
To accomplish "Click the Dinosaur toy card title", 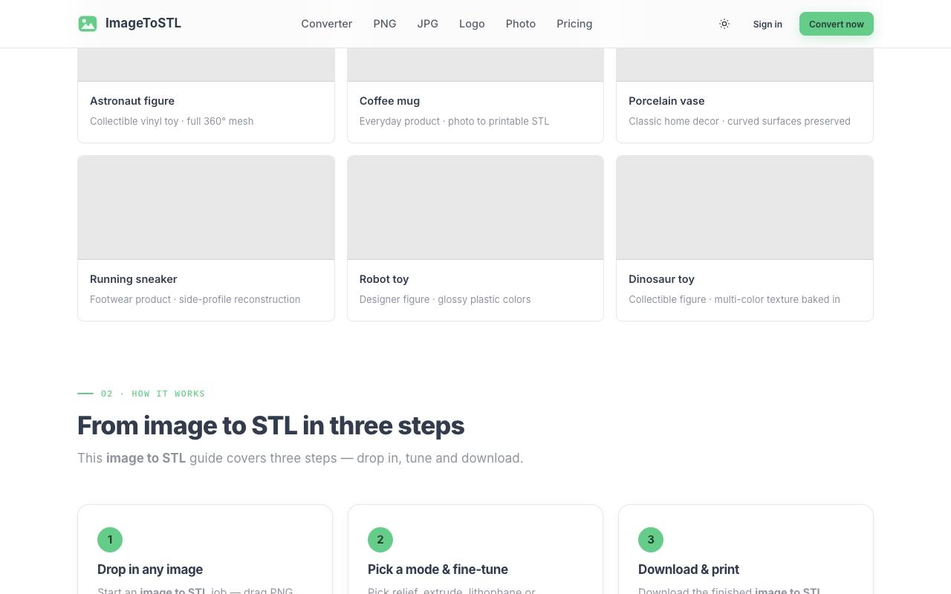I will pos(661,279).
